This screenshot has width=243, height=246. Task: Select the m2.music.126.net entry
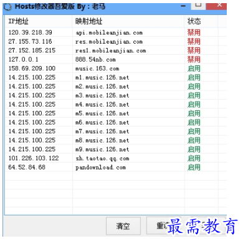[102, 87]
